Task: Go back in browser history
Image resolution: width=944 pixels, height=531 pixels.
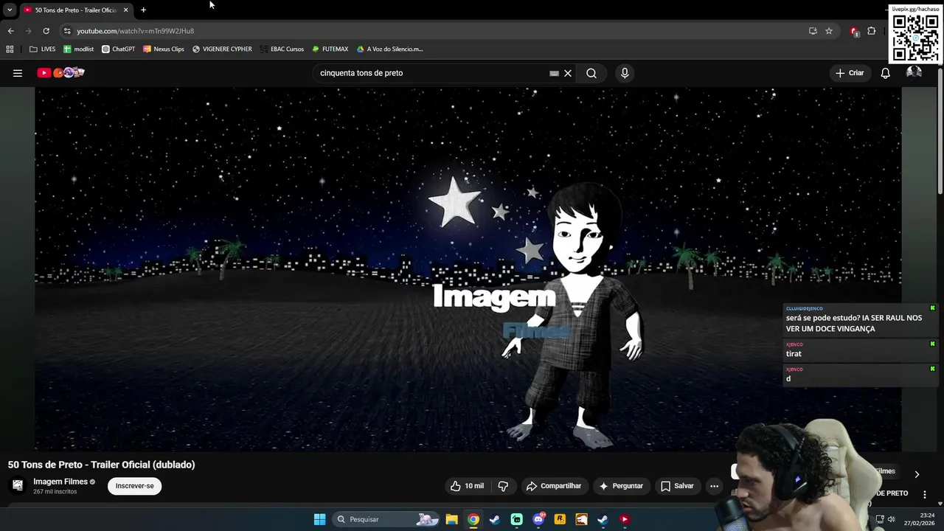Action: click(10, 31)
